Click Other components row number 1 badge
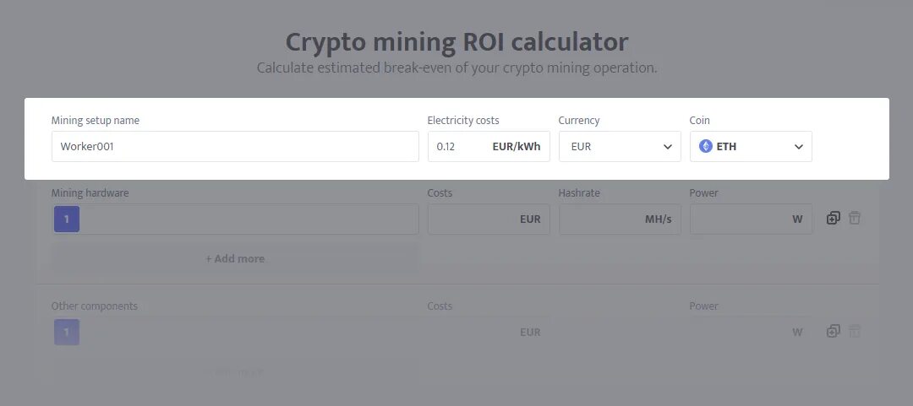Image resolution: width=913 pixels, height=406 pixels. 67,333
